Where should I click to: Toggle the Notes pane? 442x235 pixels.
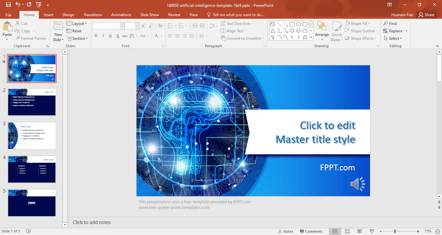point(285,231)
